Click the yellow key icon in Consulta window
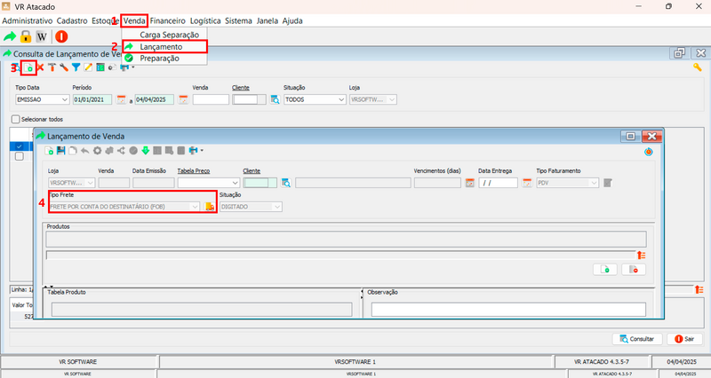 point(698,67)
